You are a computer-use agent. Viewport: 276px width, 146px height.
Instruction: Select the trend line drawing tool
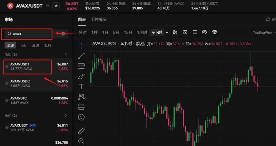click(x=81, y=56)
